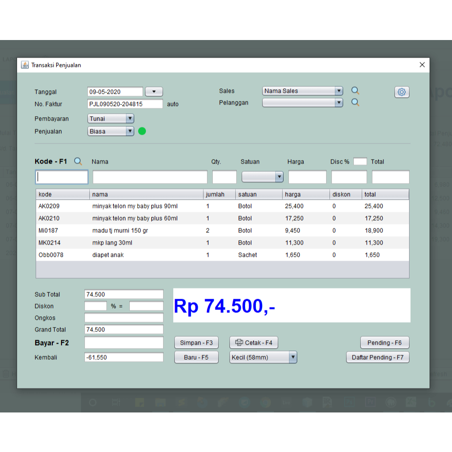Open the settings gear icon

(402, 92)
